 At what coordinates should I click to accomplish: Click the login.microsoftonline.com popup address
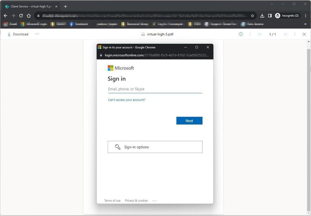tap(157, 55)
